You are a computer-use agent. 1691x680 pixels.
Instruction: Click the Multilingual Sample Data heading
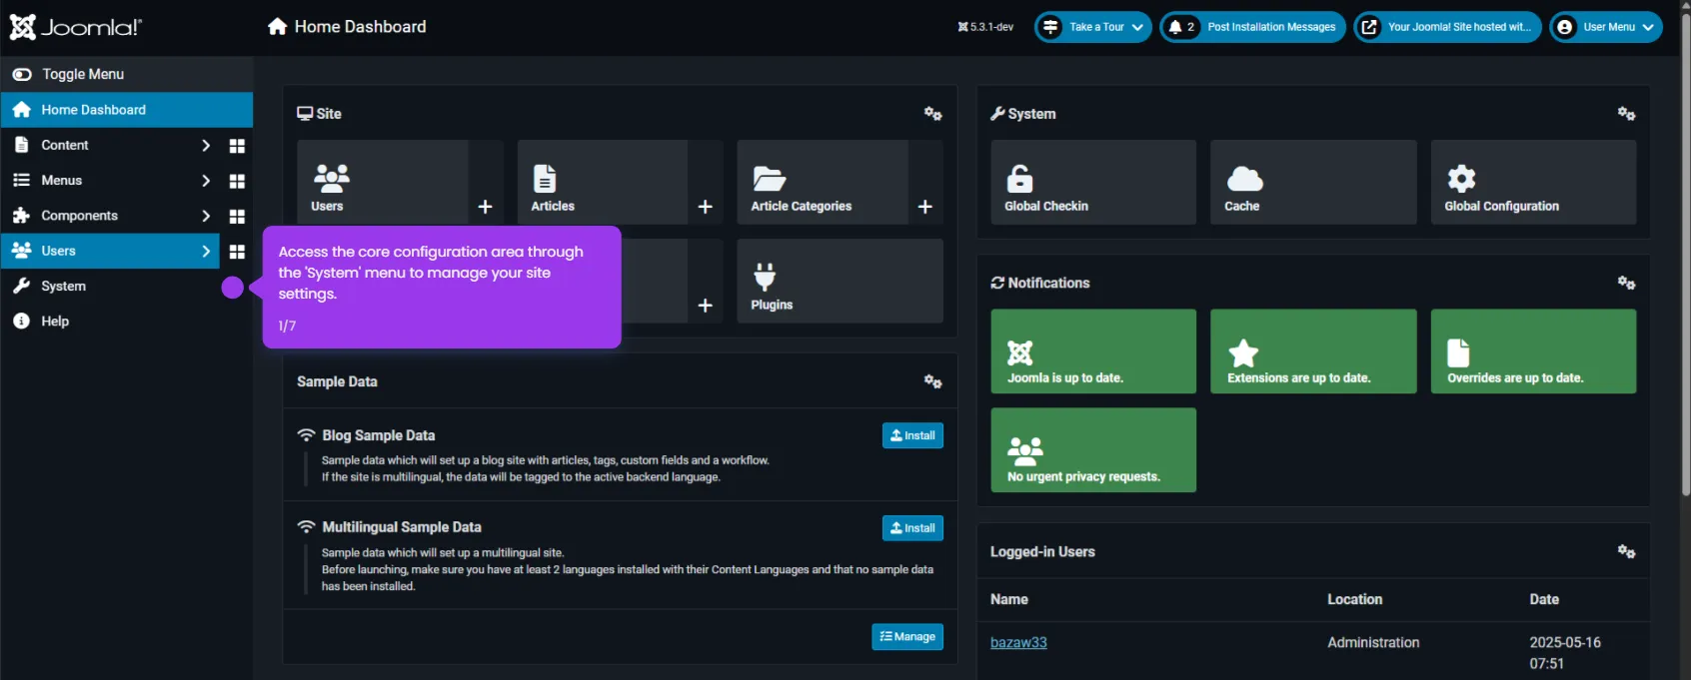click(402, 527)
